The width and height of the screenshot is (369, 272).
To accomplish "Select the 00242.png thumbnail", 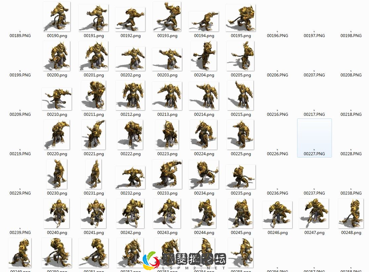I will 130,213.
